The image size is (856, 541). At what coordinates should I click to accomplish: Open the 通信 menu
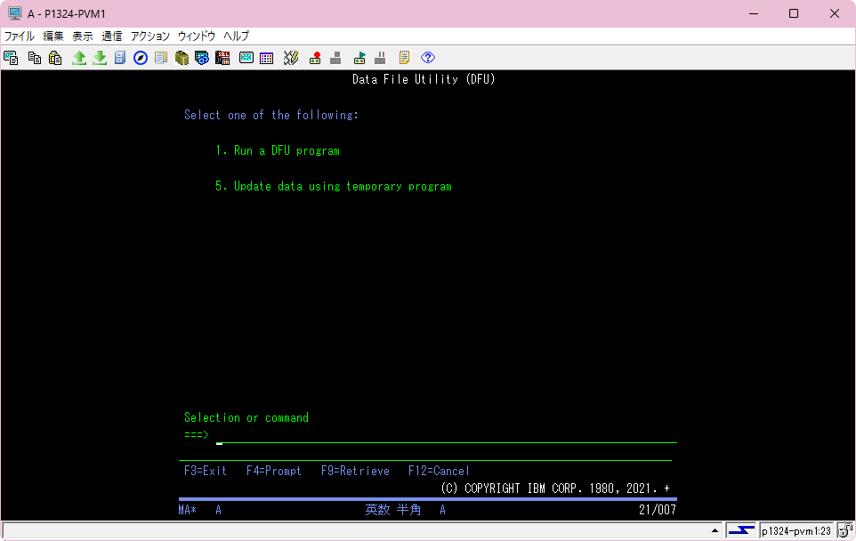112,36
